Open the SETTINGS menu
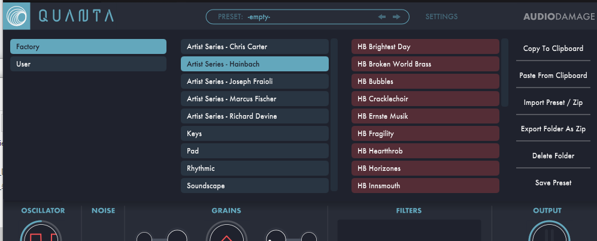 point(441,17)
